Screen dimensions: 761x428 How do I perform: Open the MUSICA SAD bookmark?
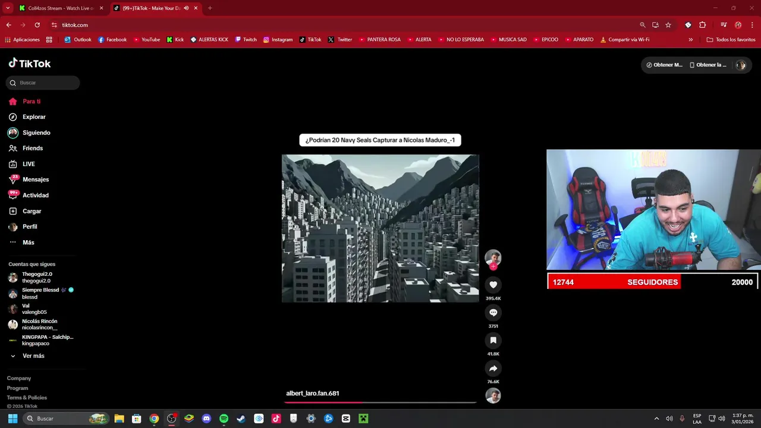508,40
